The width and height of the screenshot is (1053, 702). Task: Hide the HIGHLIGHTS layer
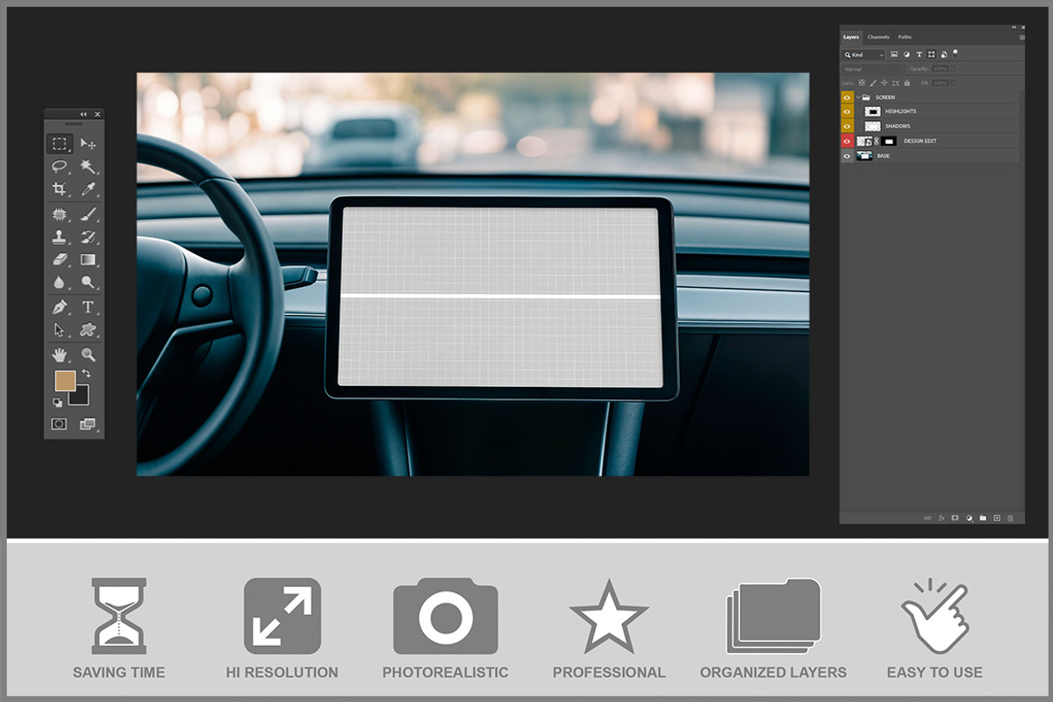tap(847, 111)
